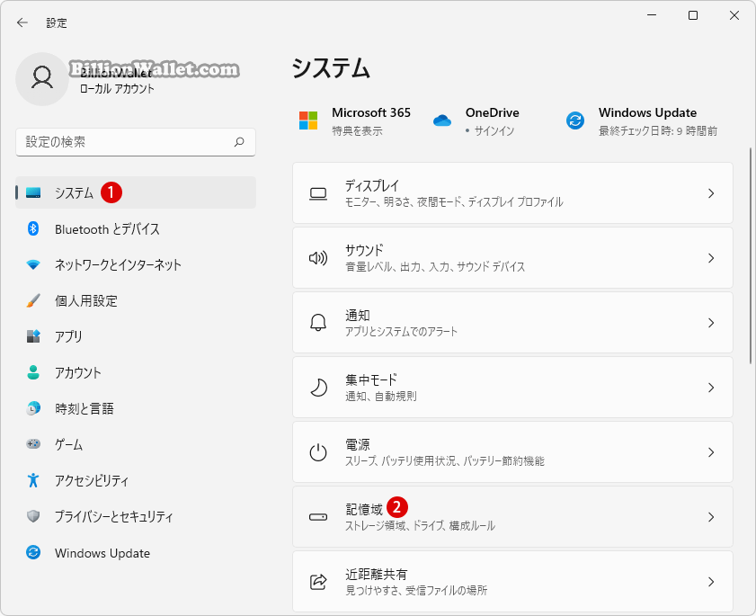Click the search magnifier icon
The height and width of the screenshot is (616, 756).
pos(239,142)
